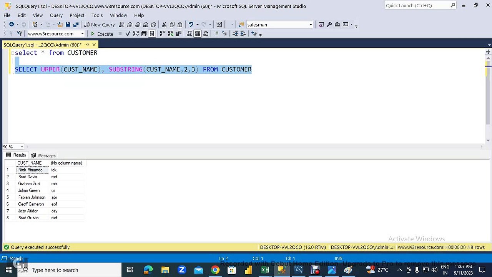Expand the www.w3resource.com database dropdown
492x277 pixels.
pyautogui.click(x=82, y=34)
